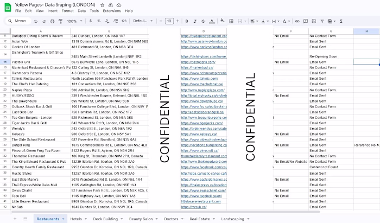Open the Format menu
380x223 pixels.
67,11
